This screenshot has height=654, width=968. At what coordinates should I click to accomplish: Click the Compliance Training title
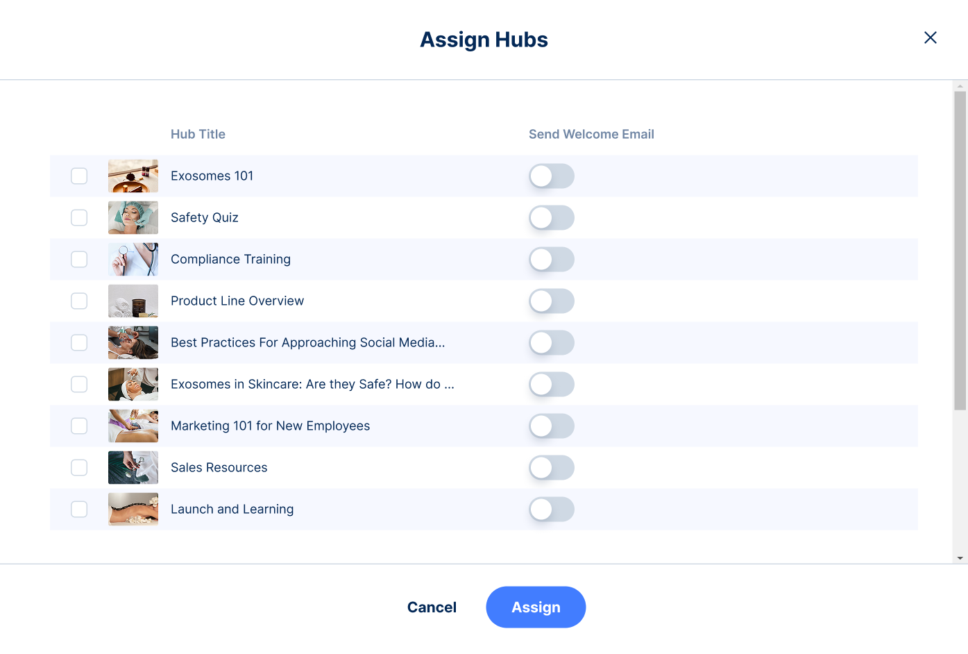230,259
